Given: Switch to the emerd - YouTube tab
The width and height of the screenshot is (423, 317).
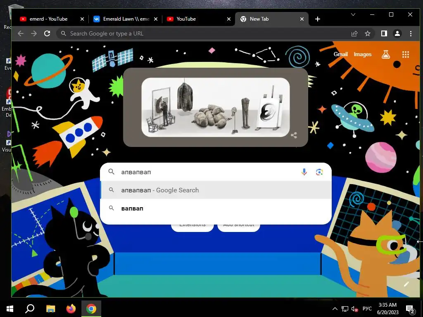Looking at the screenshot, I should (48, 19).
